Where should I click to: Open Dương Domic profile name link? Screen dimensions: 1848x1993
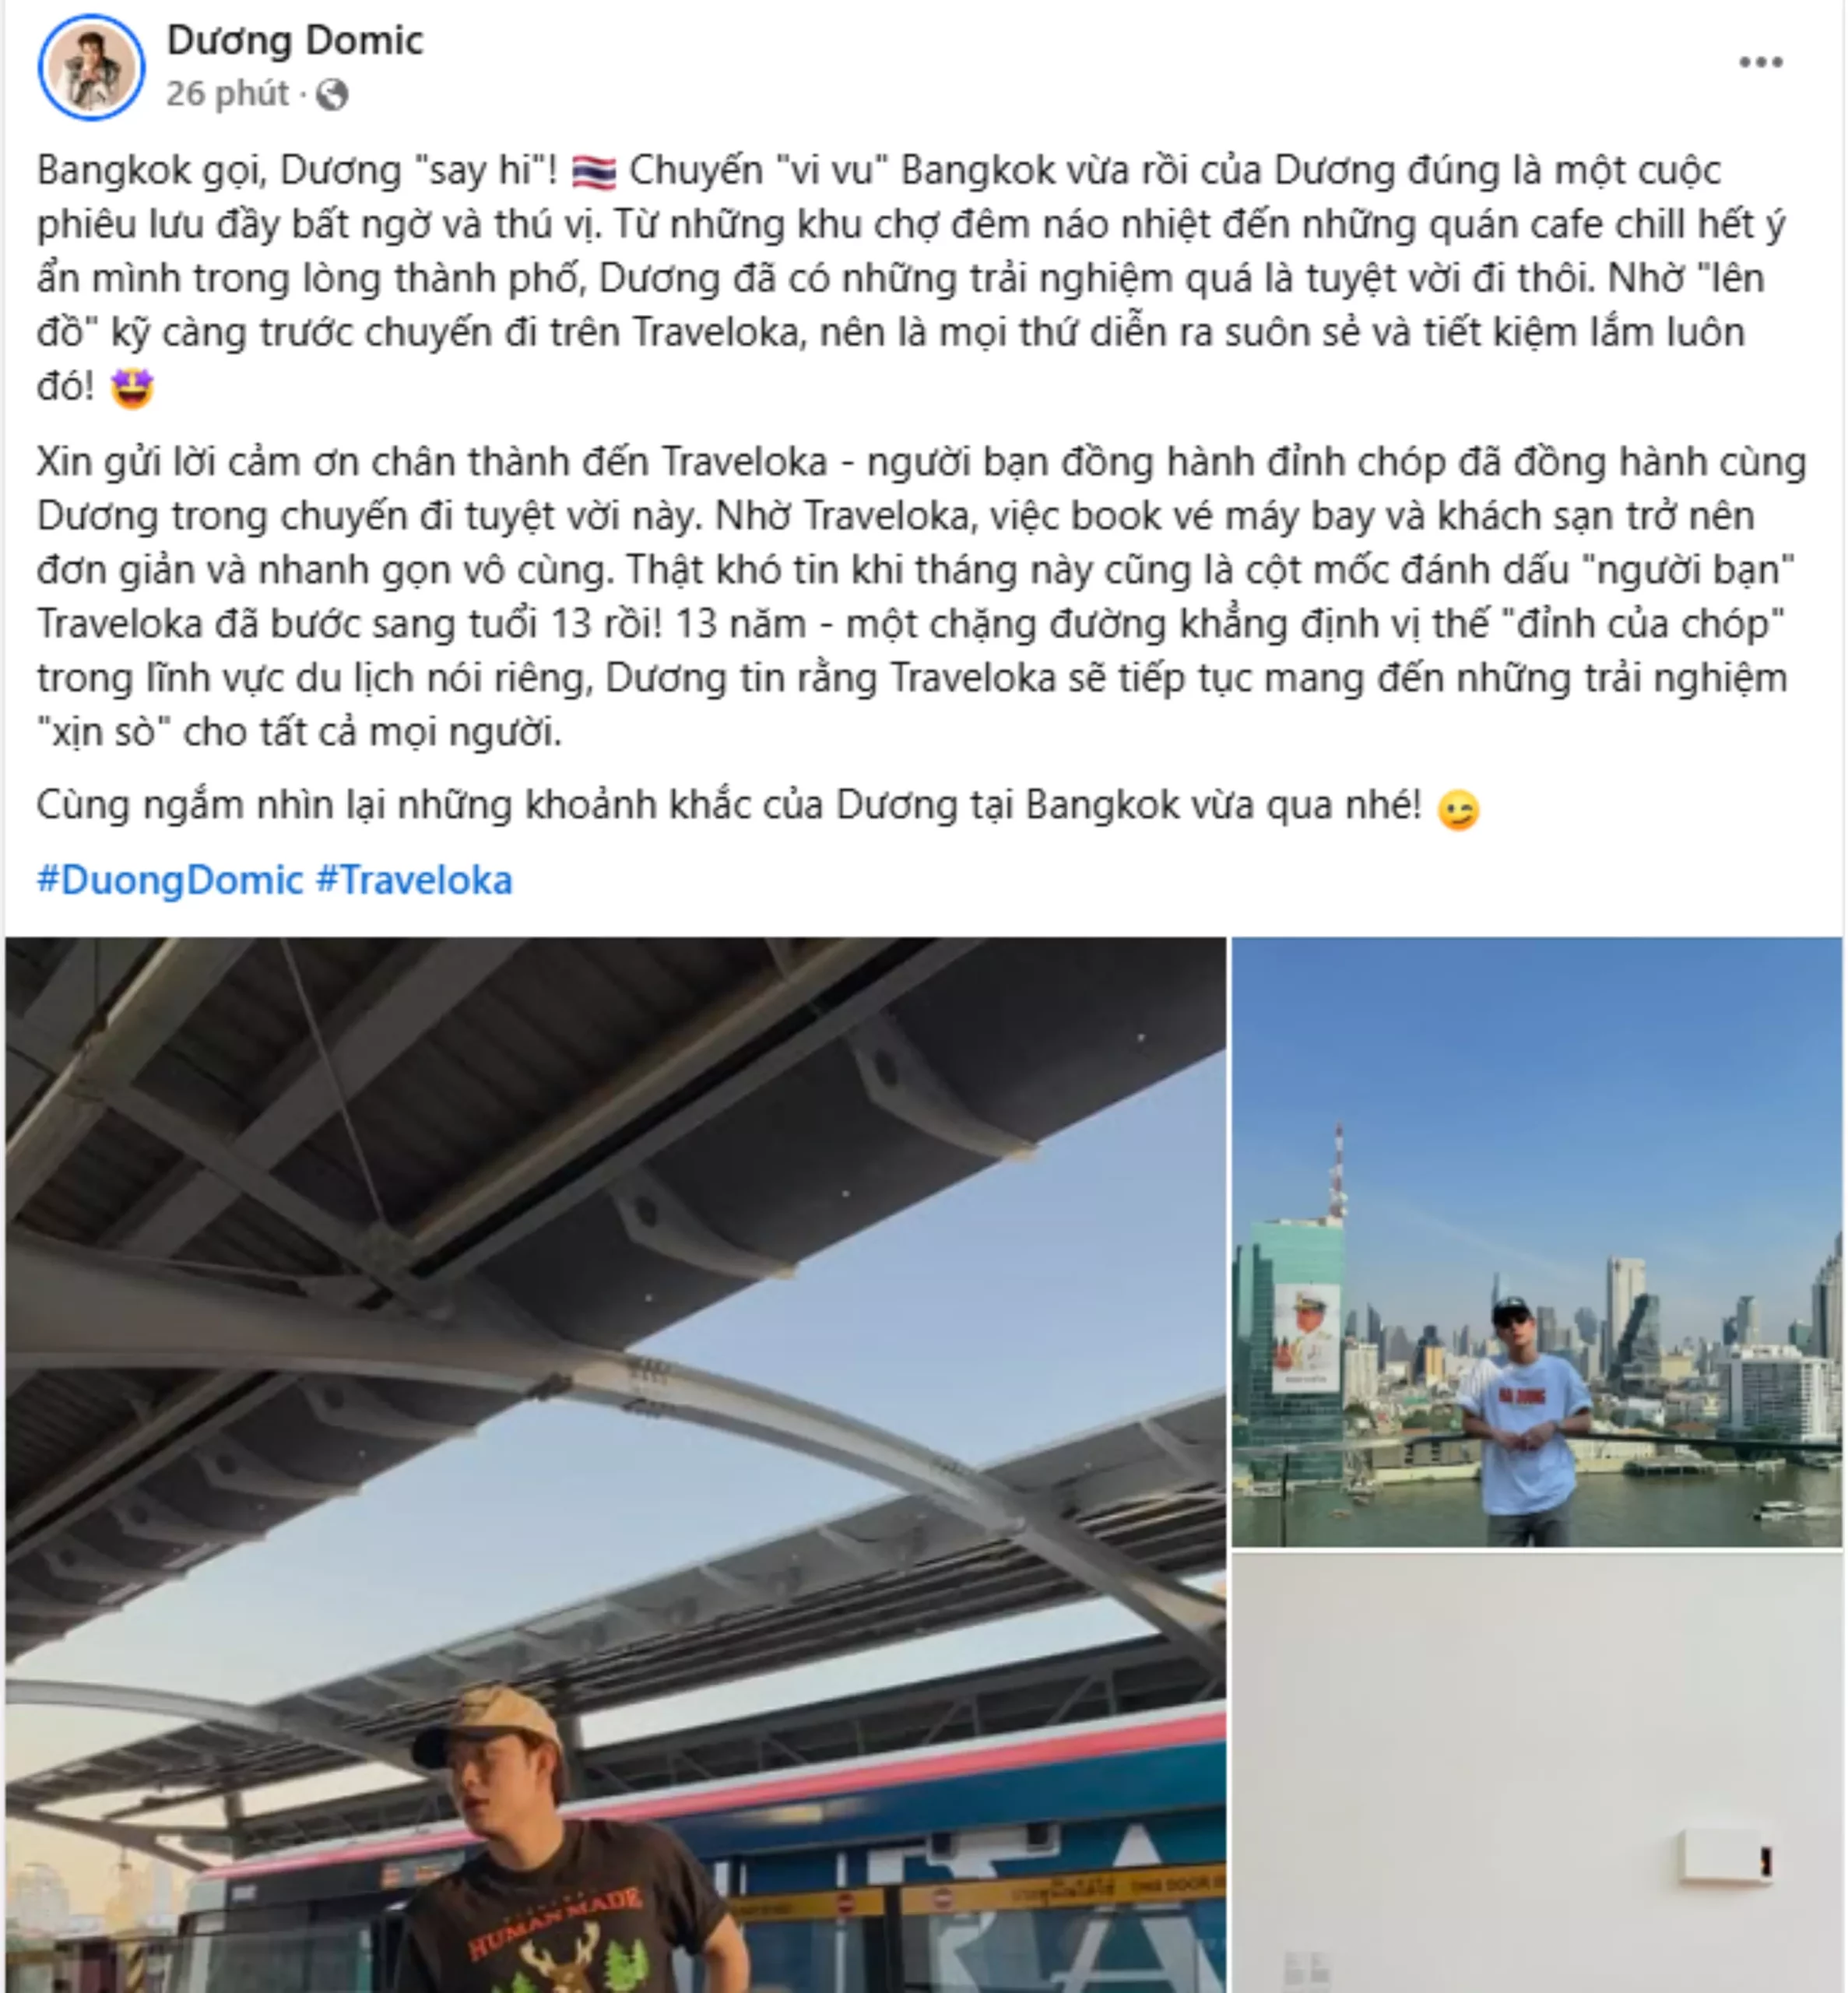(x=295, y=40)
